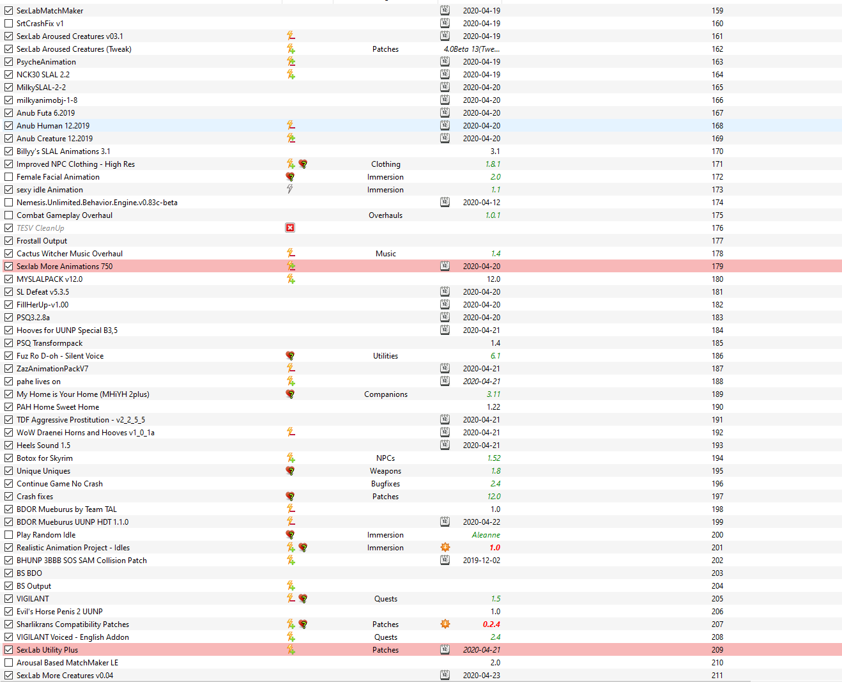Image resolution: width=842 pixels, height=682 pixels.
Task: Click the heart icon on My Home is Your Home
Action: click(x=290, y=394)
